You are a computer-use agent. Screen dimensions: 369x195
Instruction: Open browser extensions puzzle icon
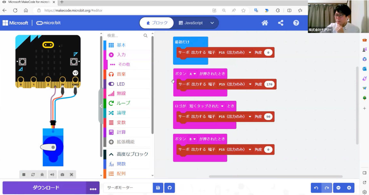pos(278,10)
